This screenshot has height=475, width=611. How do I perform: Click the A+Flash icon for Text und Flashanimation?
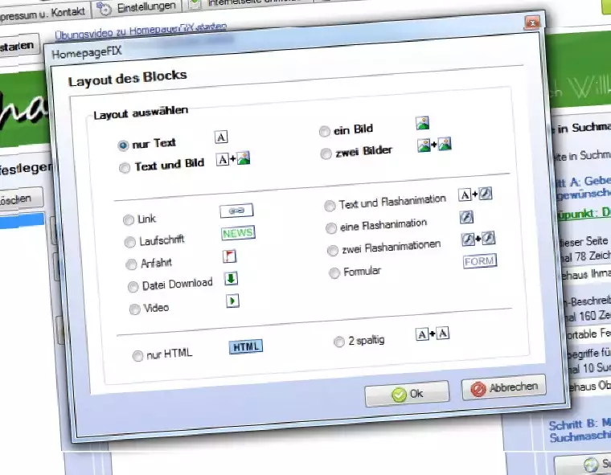point(475,194)
